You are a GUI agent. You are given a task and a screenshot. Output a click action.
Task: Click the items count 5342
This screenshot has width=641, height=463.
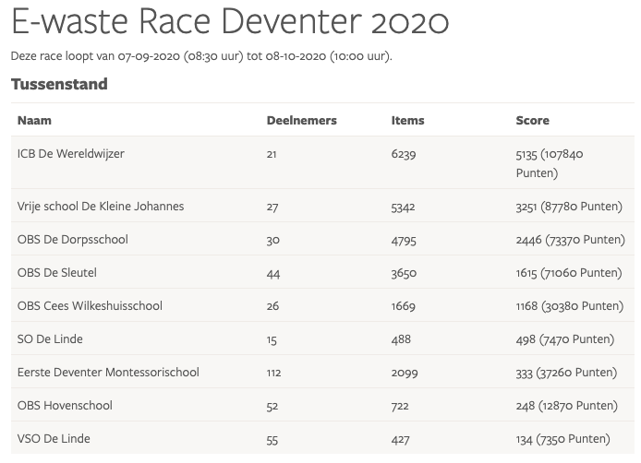coord(404,207)
